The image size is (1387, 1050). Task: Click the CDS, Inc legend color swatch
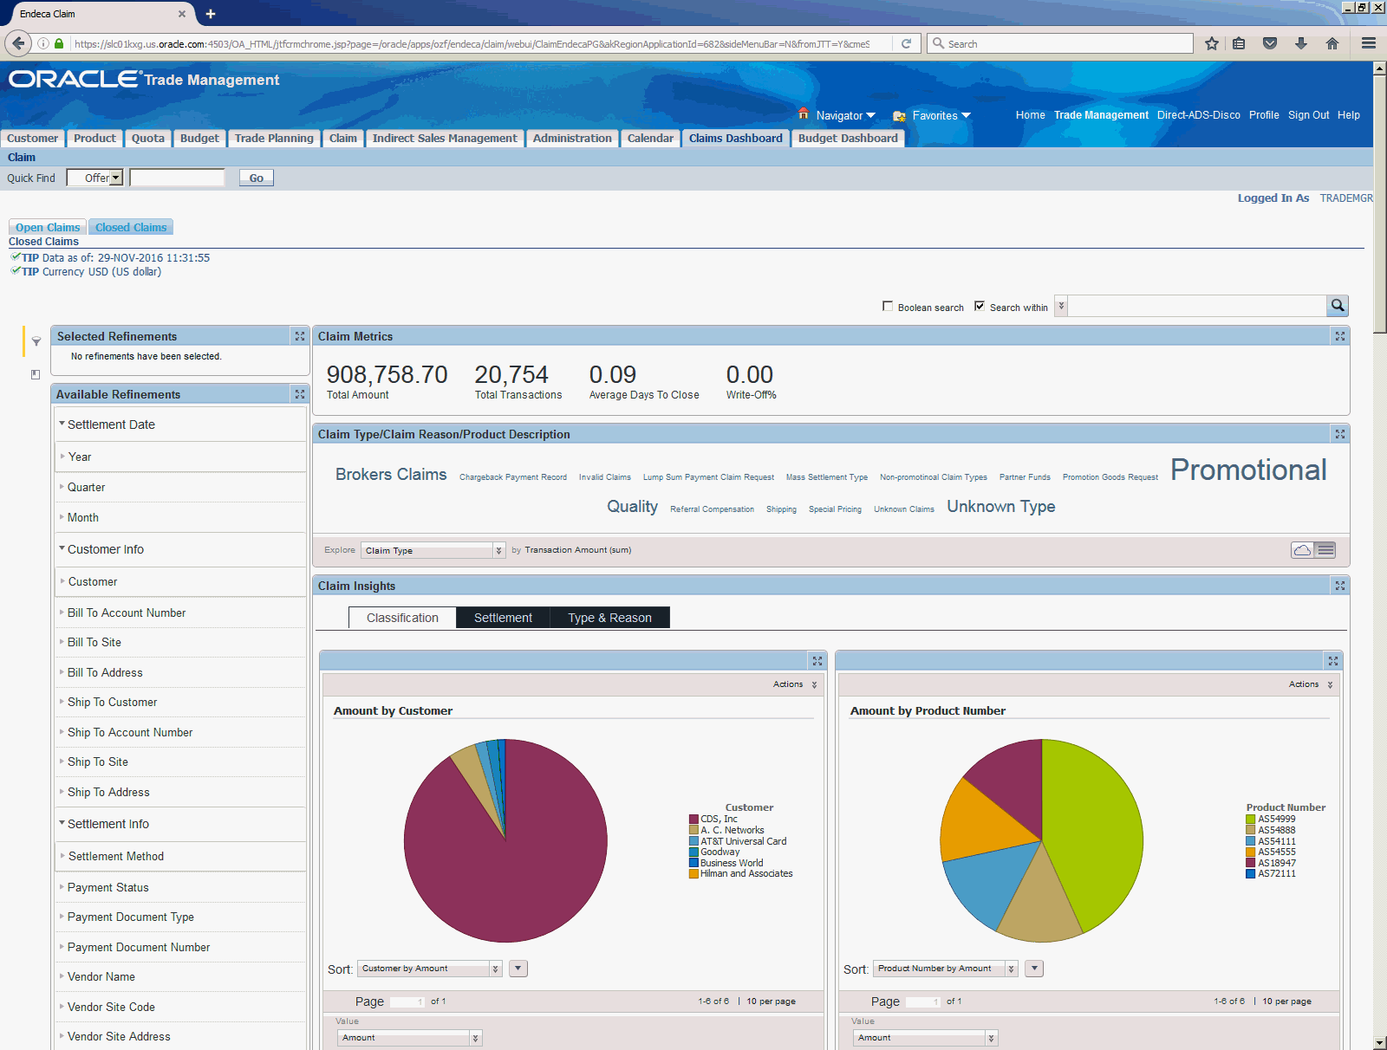pyautogui.click(x=693, y=819)
